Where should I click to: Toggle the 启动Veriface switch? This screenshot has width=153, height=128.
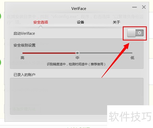[x=135, y=33]
